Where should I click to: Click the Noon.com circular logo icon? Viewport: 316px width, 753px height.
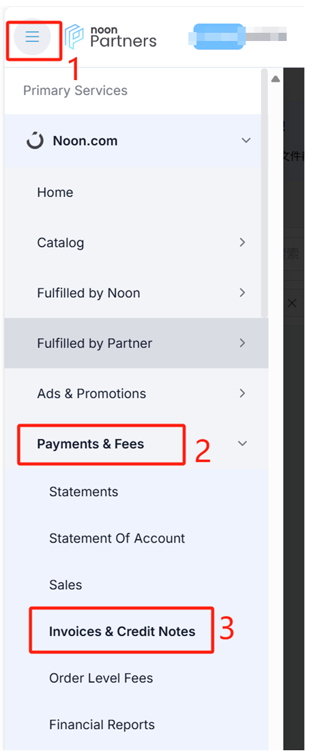click(35, 141)
